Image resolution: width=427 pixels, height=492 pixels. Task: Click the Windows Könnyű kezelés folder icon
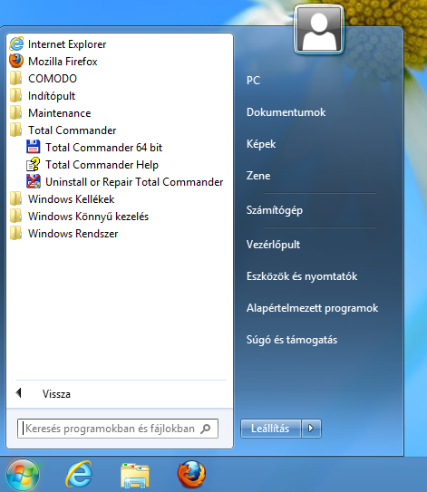pos(15,216)
